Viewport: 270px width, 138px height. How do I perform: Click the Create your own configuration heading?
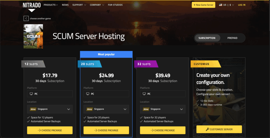tap(213, 79)
